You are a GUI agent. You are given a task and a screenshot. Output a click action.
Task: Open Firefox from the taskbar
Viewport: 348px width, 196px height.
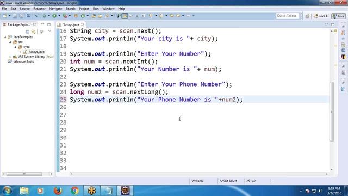58,191
